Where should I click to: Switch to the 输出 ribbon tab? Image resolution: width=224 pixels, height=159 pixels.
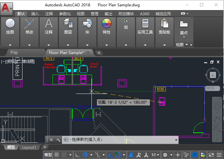109,14
